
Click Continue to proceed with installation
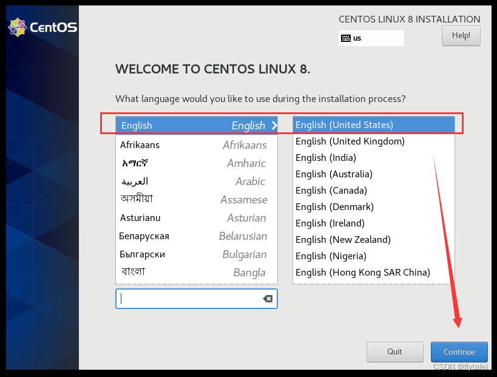click(x=459, y=352)
